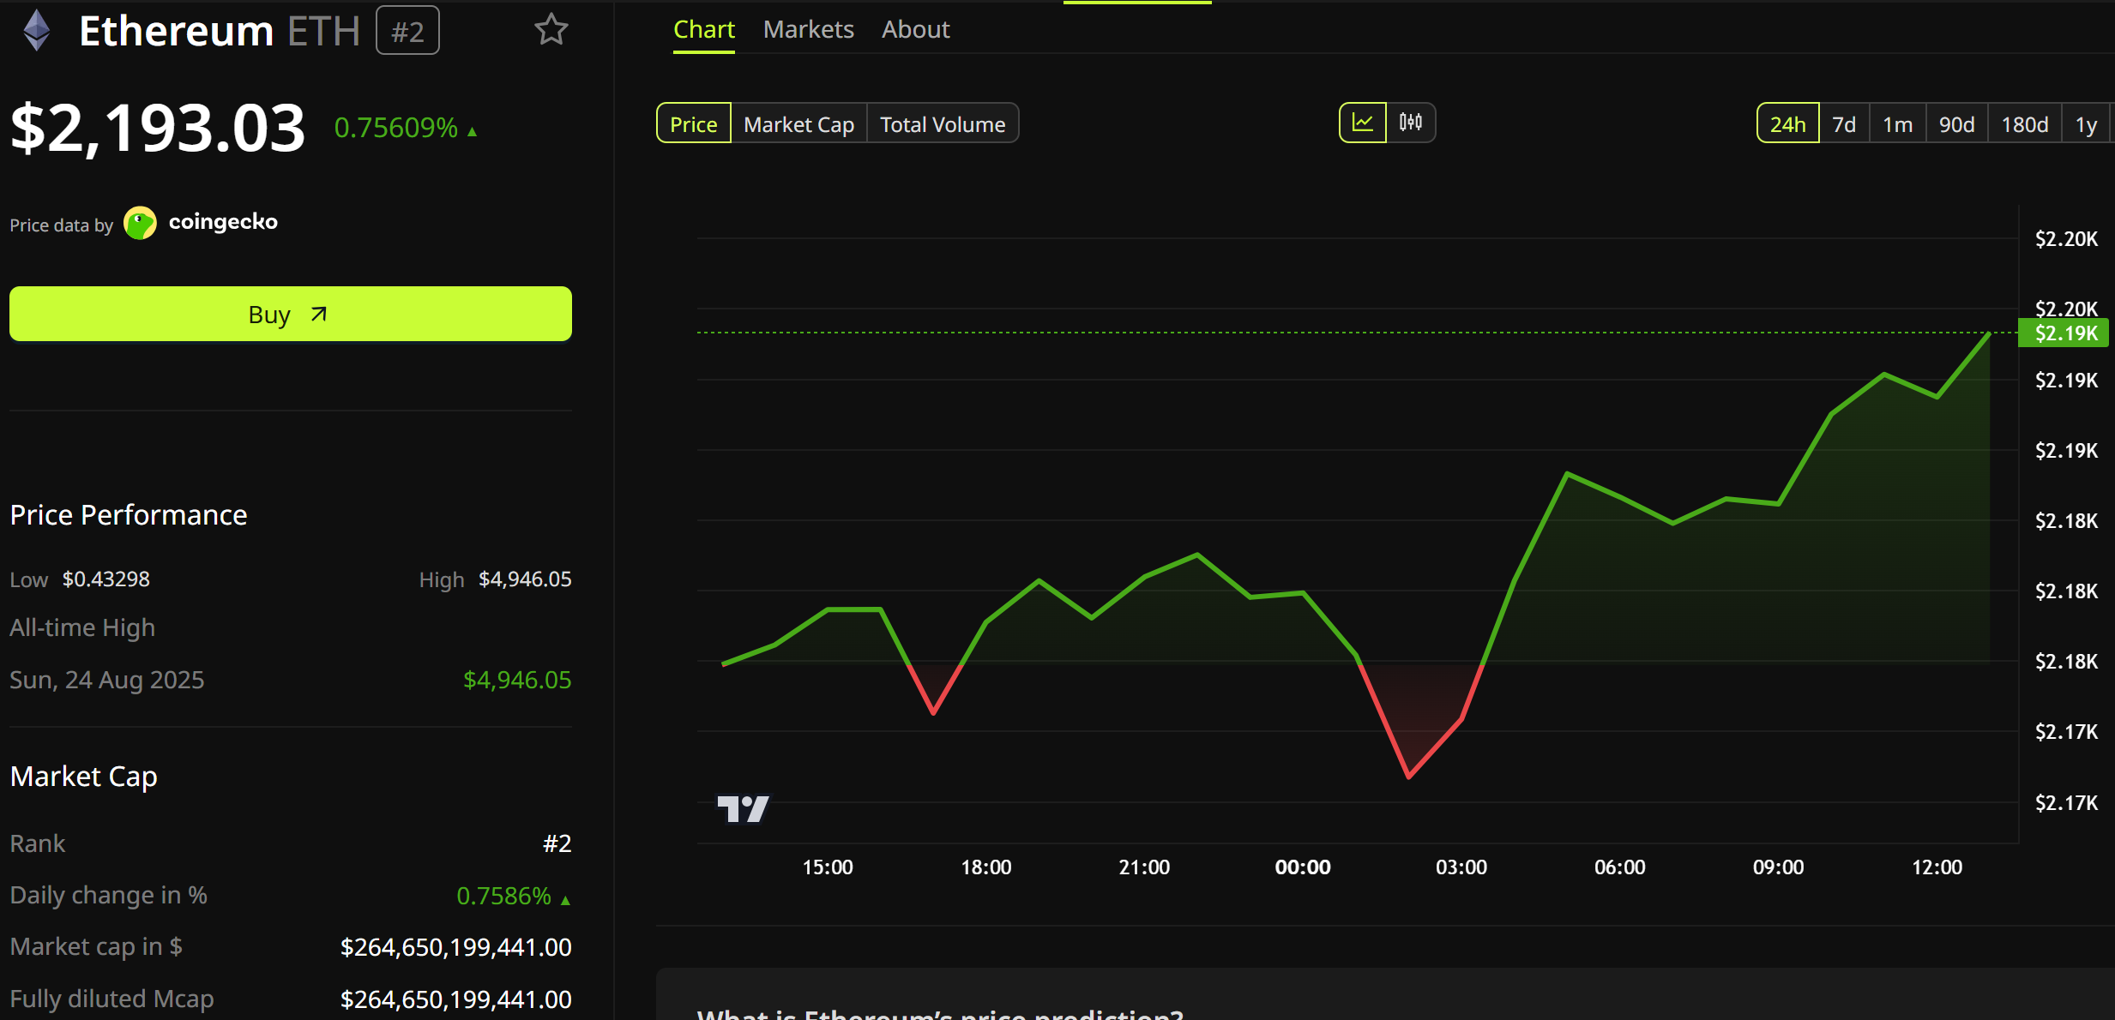
Task: Switch to candlestick chart view icon
Action: pos(1411,123)
